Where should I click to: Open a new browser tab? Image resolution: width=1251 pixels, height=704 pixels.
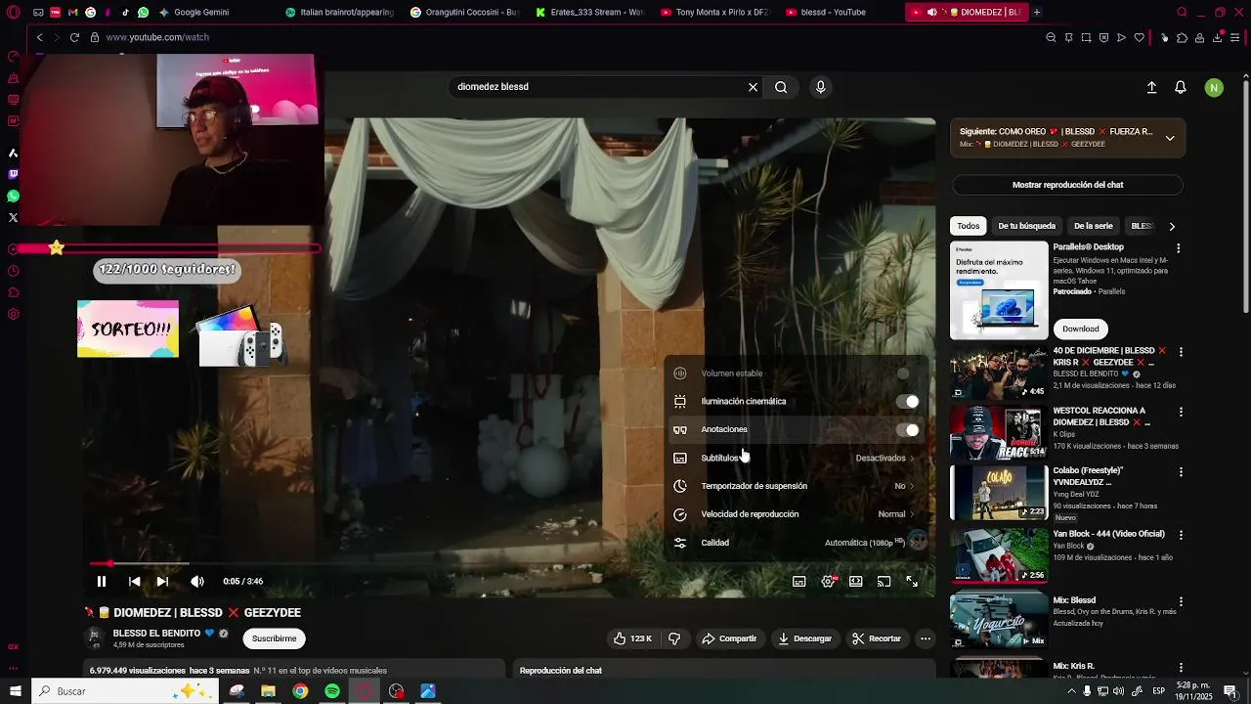coord(1037,12)
